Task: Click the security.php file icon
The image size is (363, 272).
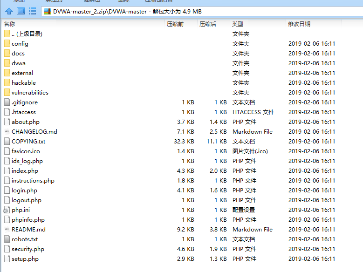Action: [7, 249]
